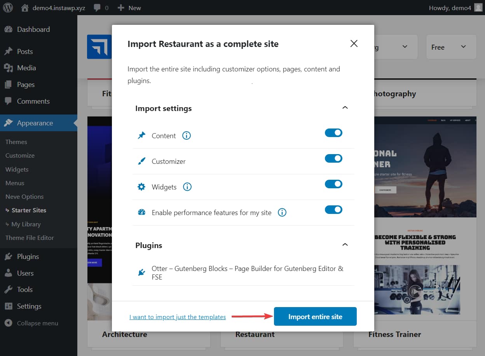Show info for Enable performance features
This screenshot has width=485, height=356.
coord(282,212)
